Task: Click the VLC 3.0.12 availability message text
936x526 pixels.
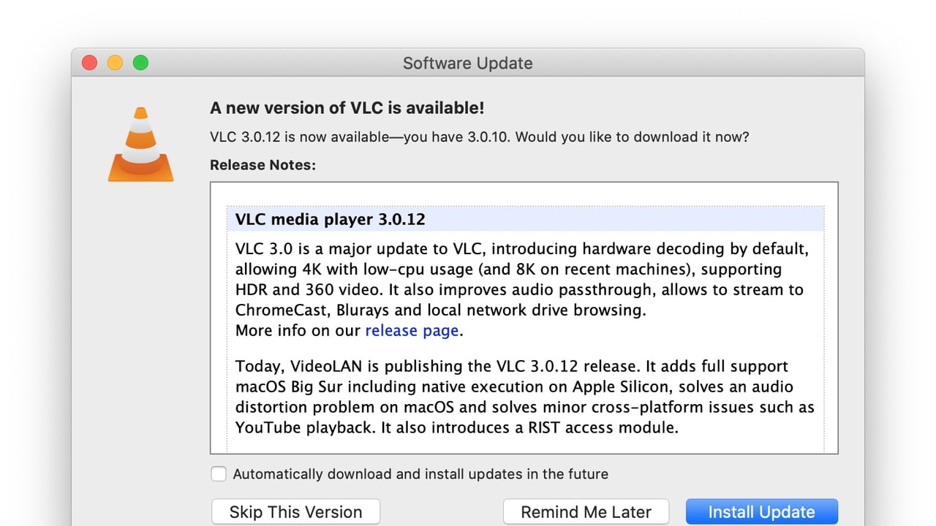Action: pos(479,137)
